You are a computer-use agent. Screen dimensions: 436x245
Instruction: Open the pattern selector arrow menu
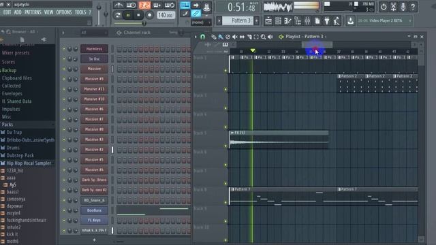[219, 20]
